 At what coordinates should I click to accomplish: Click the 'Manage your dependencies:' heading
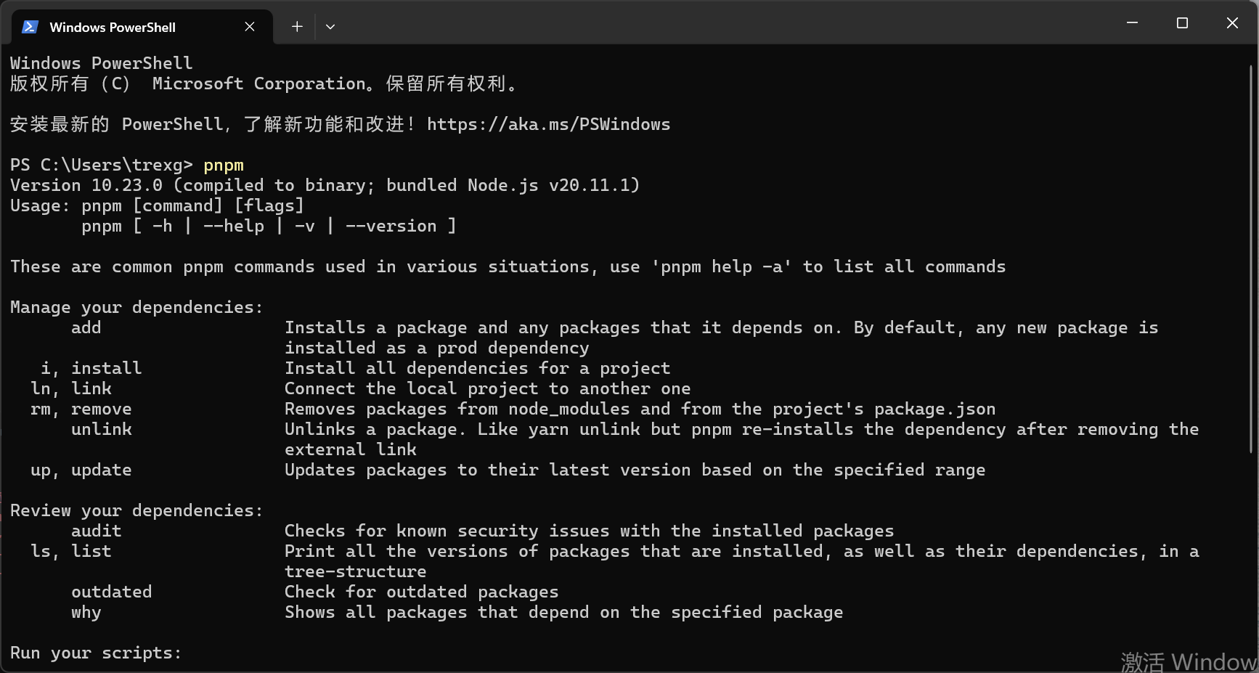pos(137,307)
